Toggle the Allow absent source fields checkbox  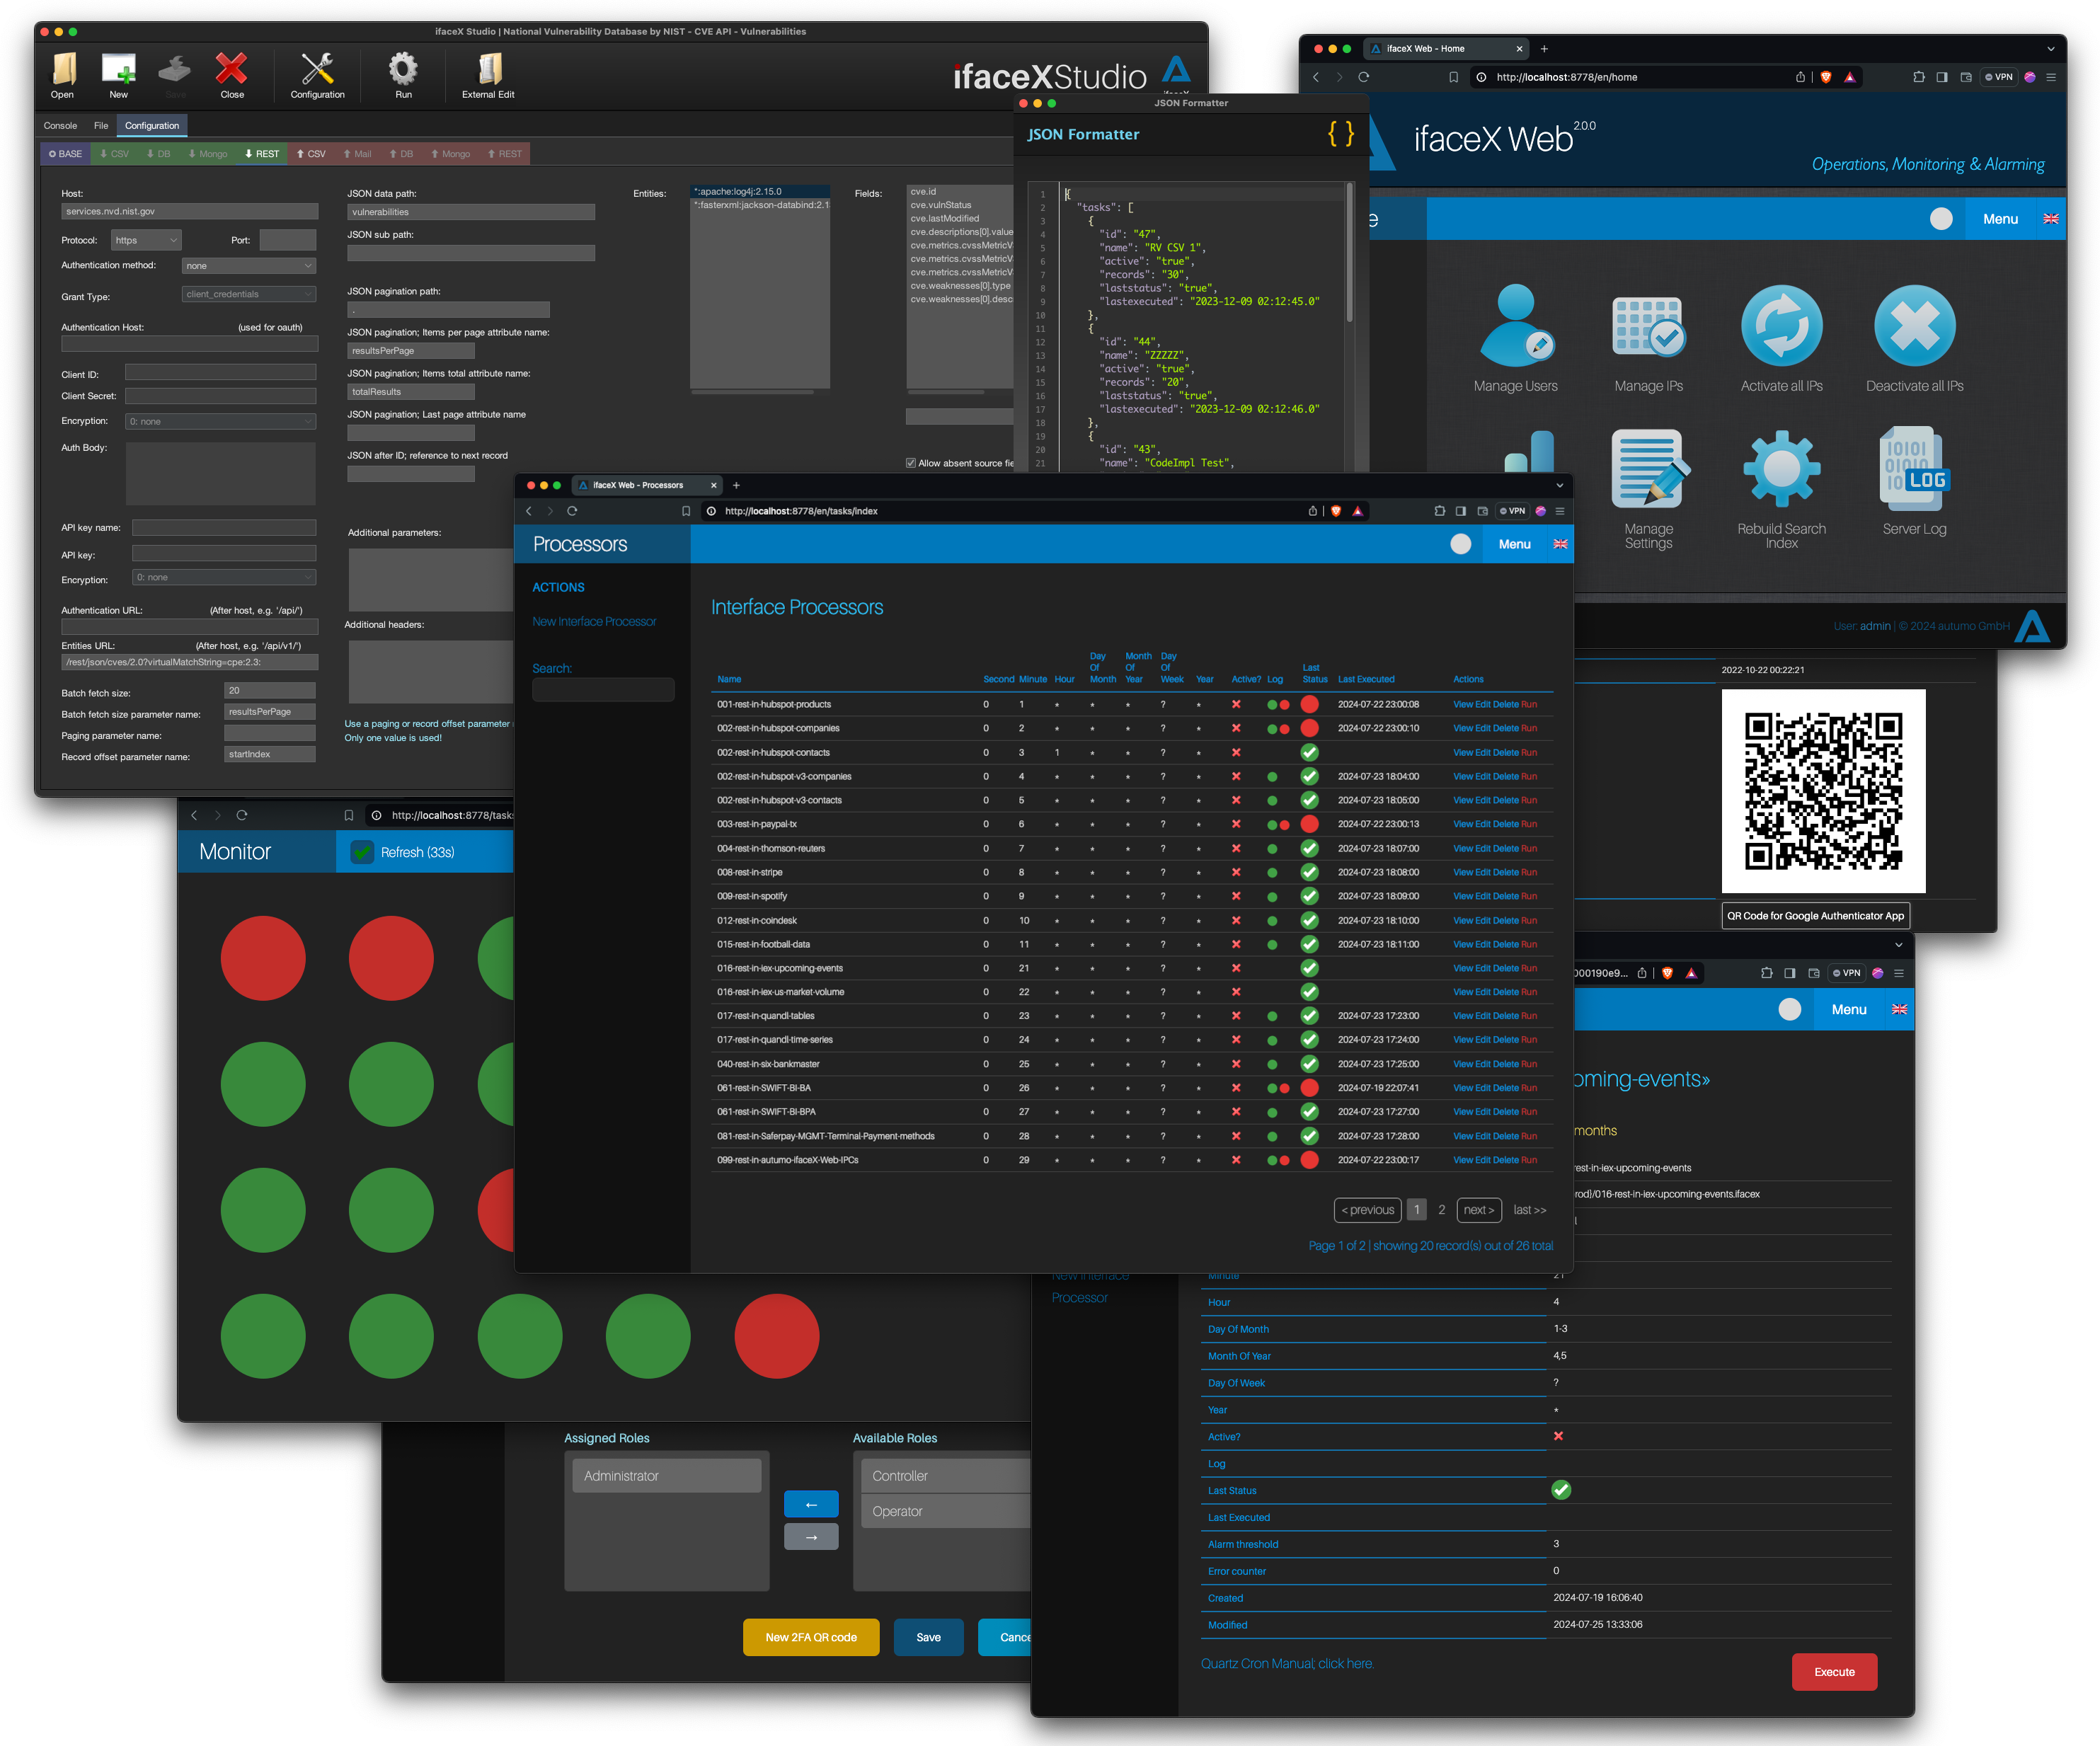coord(911,463)
